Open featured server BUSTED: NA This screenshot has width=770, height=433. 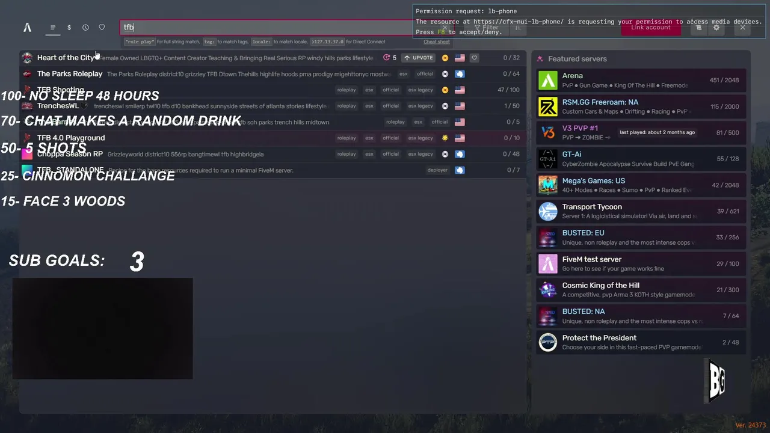[x=641, y=316]
